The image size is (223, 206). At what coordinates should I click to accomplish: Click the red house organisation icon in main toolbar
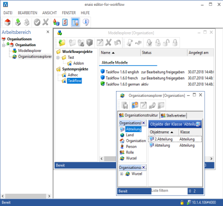point(7,22)
